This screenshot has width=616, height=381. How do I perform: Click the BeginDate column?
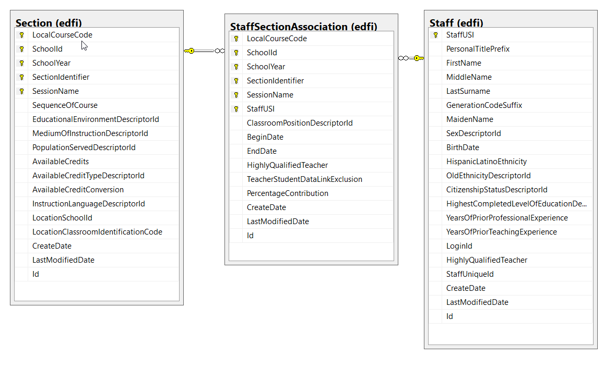pyautogui.click(x=312, y=137)
